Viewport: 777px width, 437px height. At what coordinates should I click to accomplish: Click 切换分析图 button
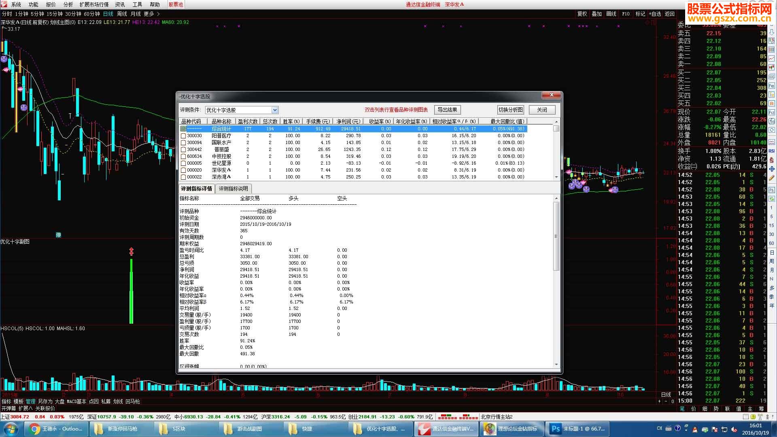pos(510,110)
